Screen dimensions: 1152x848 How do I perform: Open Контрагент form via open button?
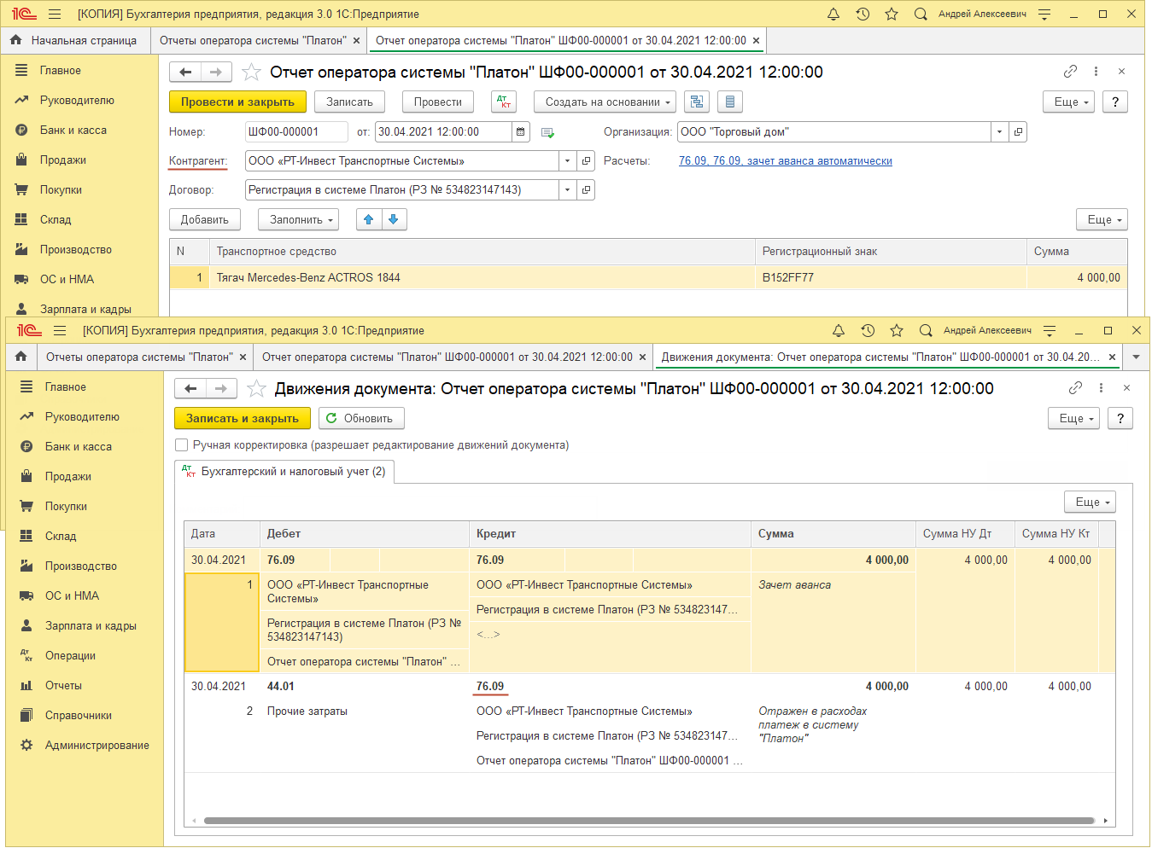click(586, 160)
